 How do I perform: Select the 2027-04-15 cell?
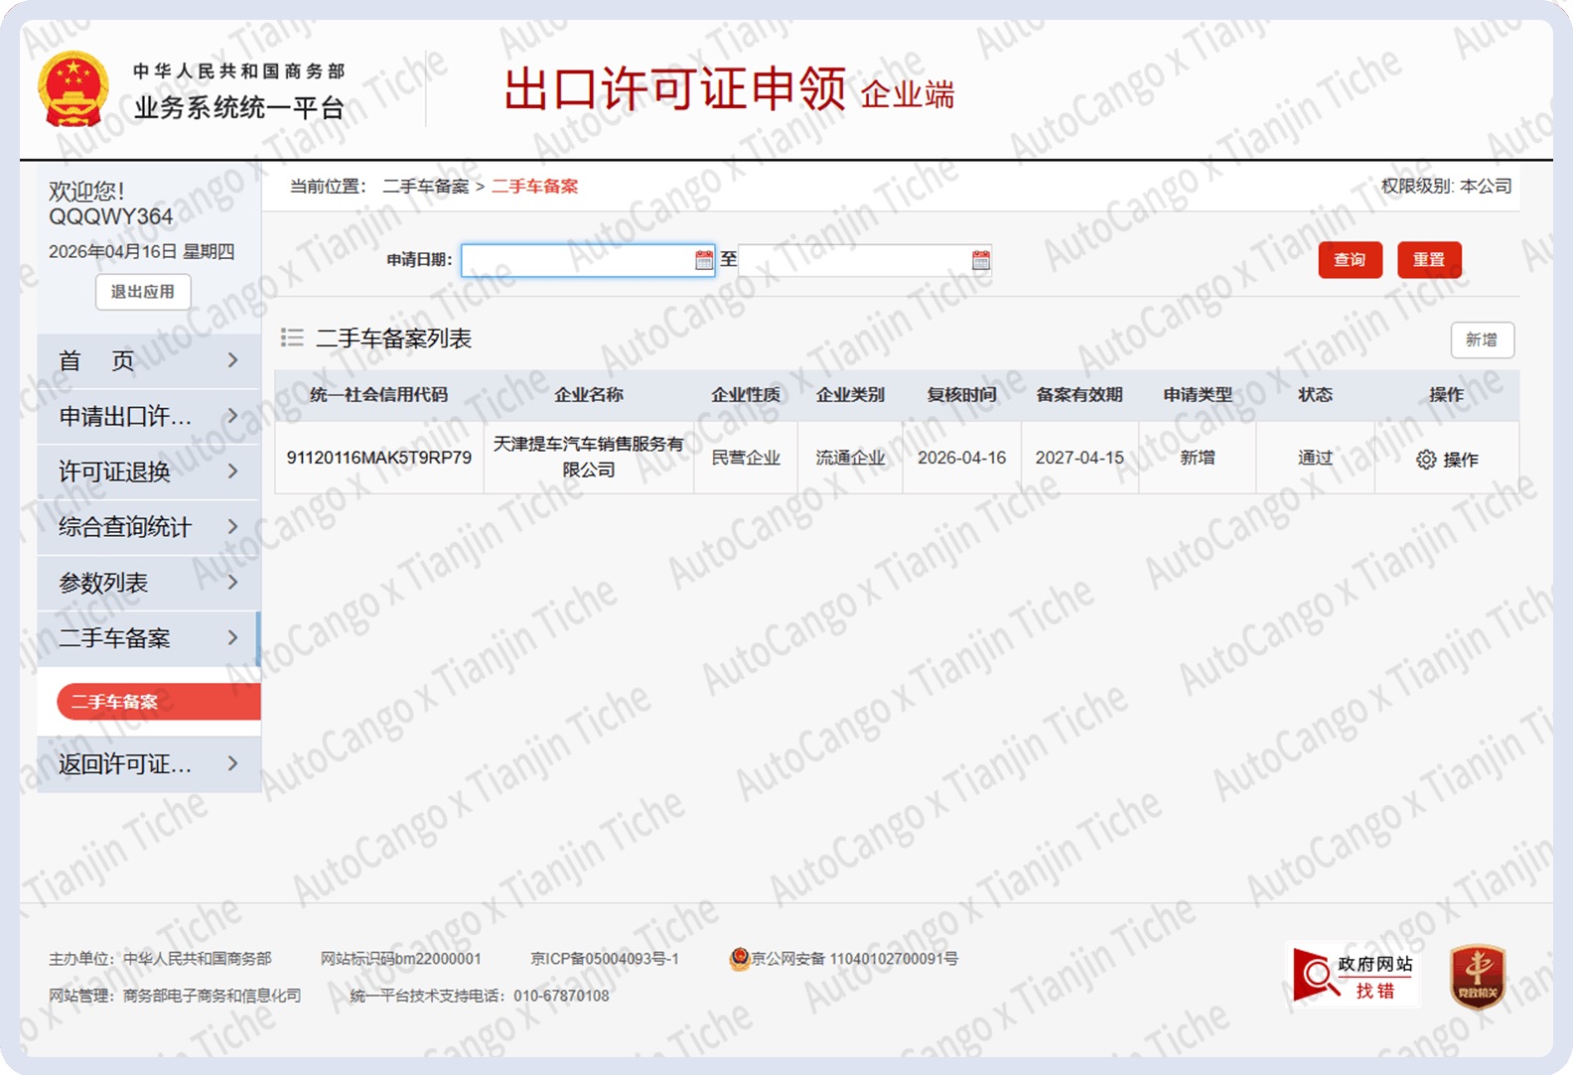click(x=1079, y=458)
